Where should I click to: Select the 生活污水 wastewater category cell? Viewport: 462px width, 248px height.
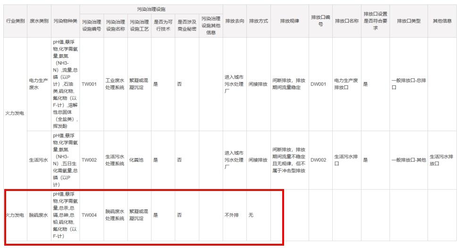click(39, 160)
